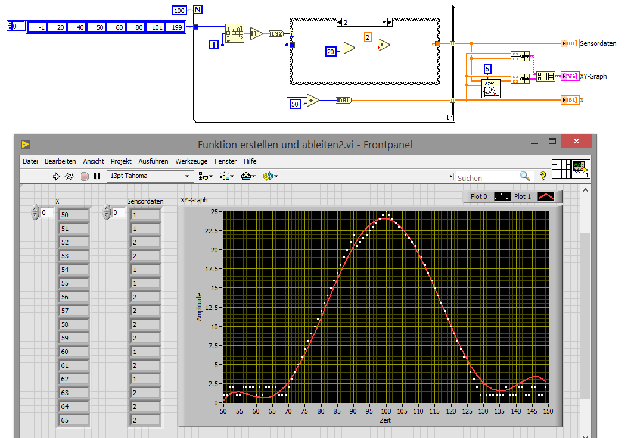The height and width of the screenshot is (438, 631).
Task: Click the Run arrow button
Action: click(57, 176)
